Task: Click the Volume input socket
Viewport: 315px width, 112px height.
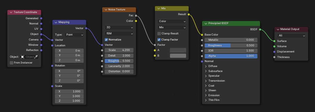Action: [275, 46]
